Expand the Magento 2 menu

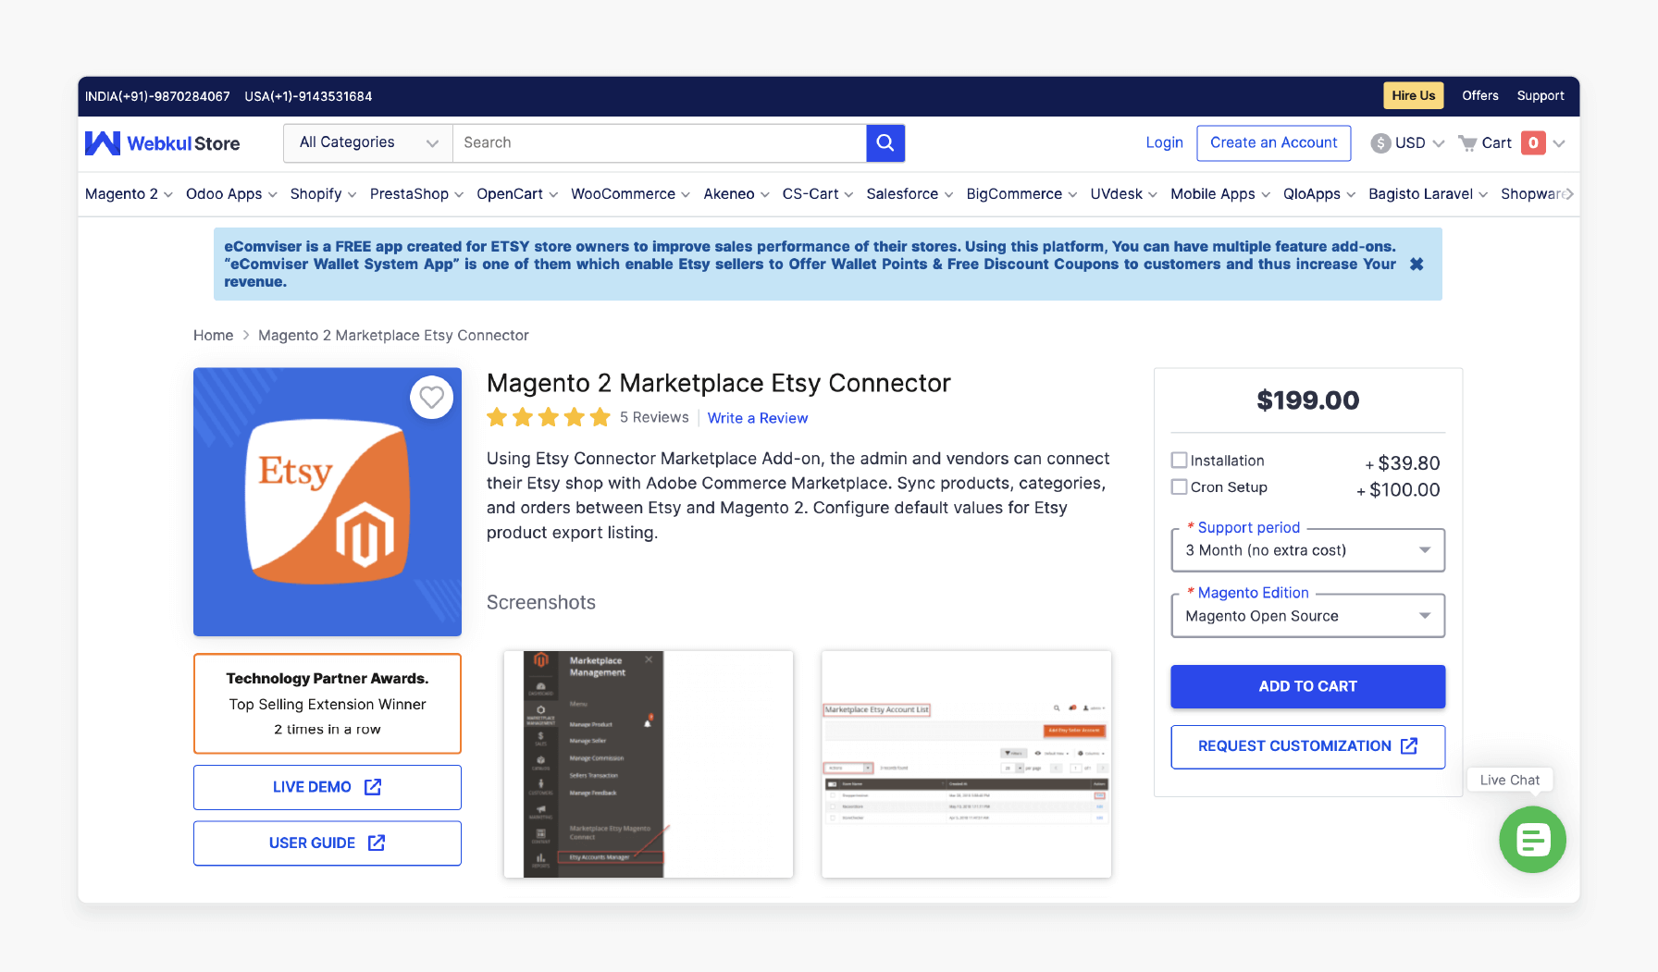point(129,193)
